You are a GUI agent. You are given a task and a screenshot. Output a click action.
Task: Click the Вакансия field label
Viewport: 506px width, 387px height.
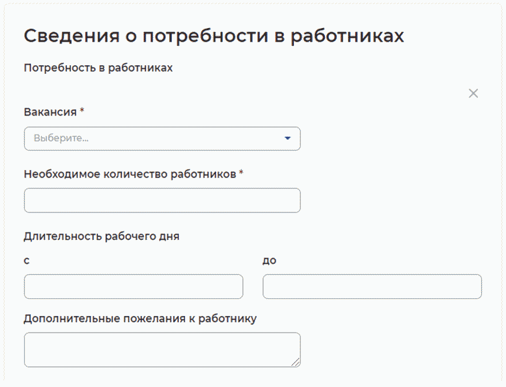[50, 112]
